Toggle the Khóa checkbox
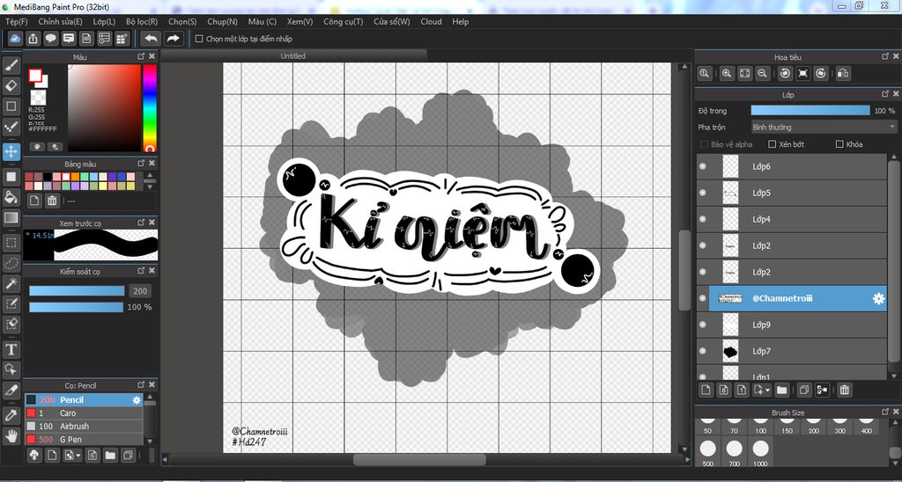This screenshot has width=902, height=482. click(839, 144)
